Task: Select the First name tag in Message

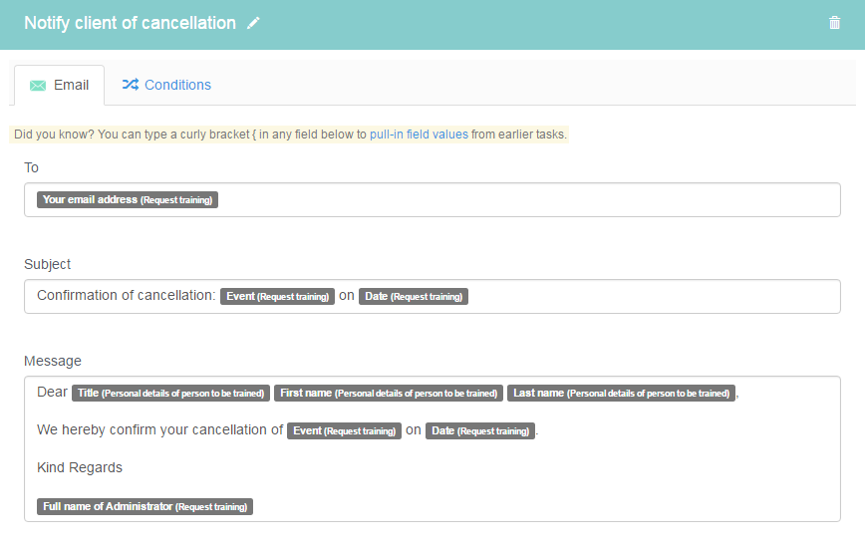Action: (389, 394)
